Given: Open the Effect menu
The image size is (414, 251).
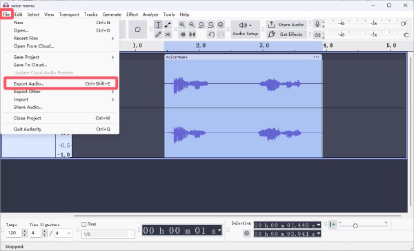Looking at the screenshot, I should [x=132, y=14].
